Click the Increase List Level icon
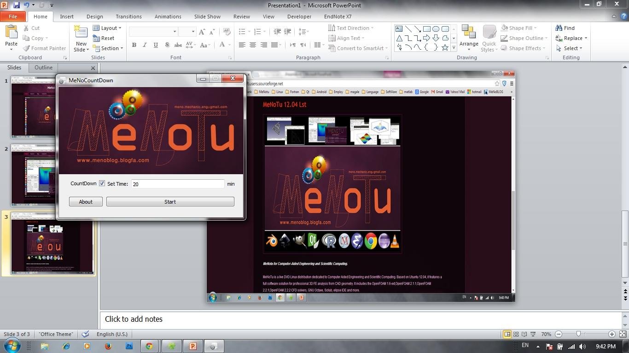 288,32
